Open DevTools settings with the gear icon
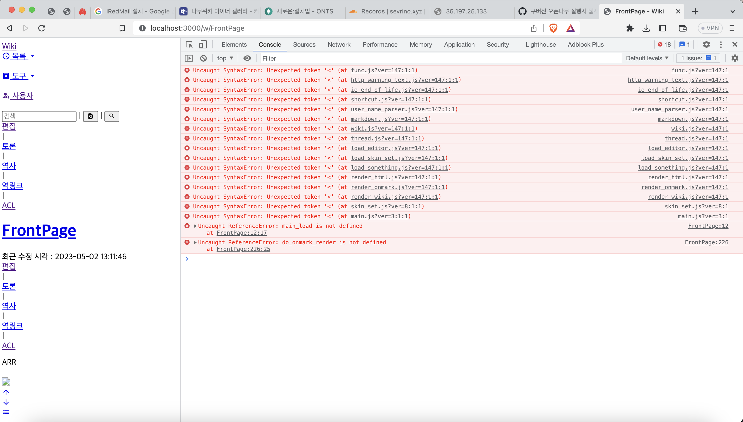Image resolution: width=743 pixels, height=422 pixels. click(706, 44)
